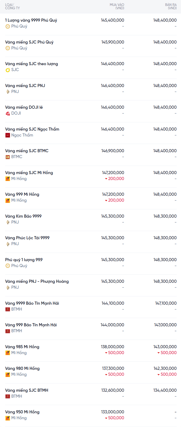Screen dimensions: 181x427
Task: Open Vàng miếng SJC theo lượng row
Action: (32, 64)
